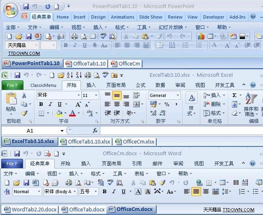
Task: Open the Slide Show tab in PowerPoint
Action: [151, 17]
